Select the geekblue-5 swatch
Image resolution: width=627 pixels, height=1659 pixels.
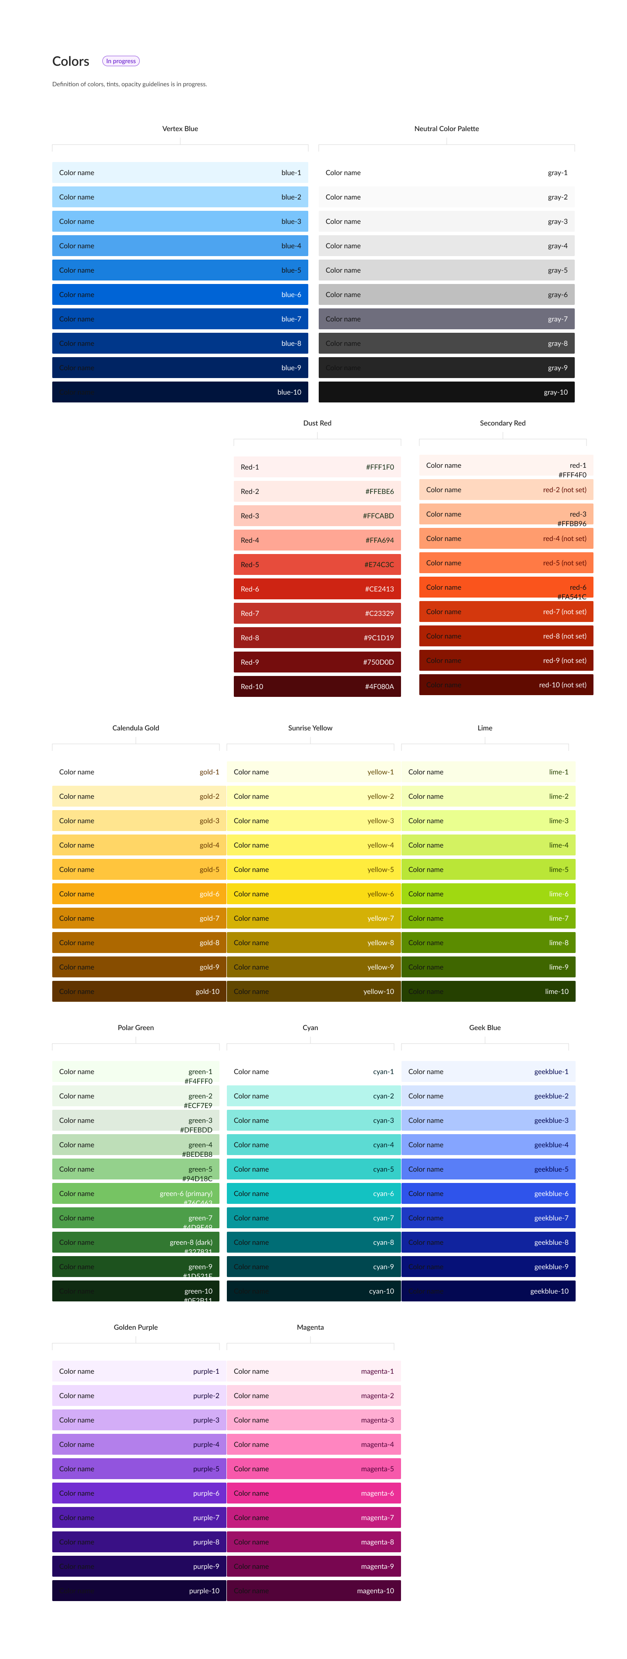click(489, 1169)
